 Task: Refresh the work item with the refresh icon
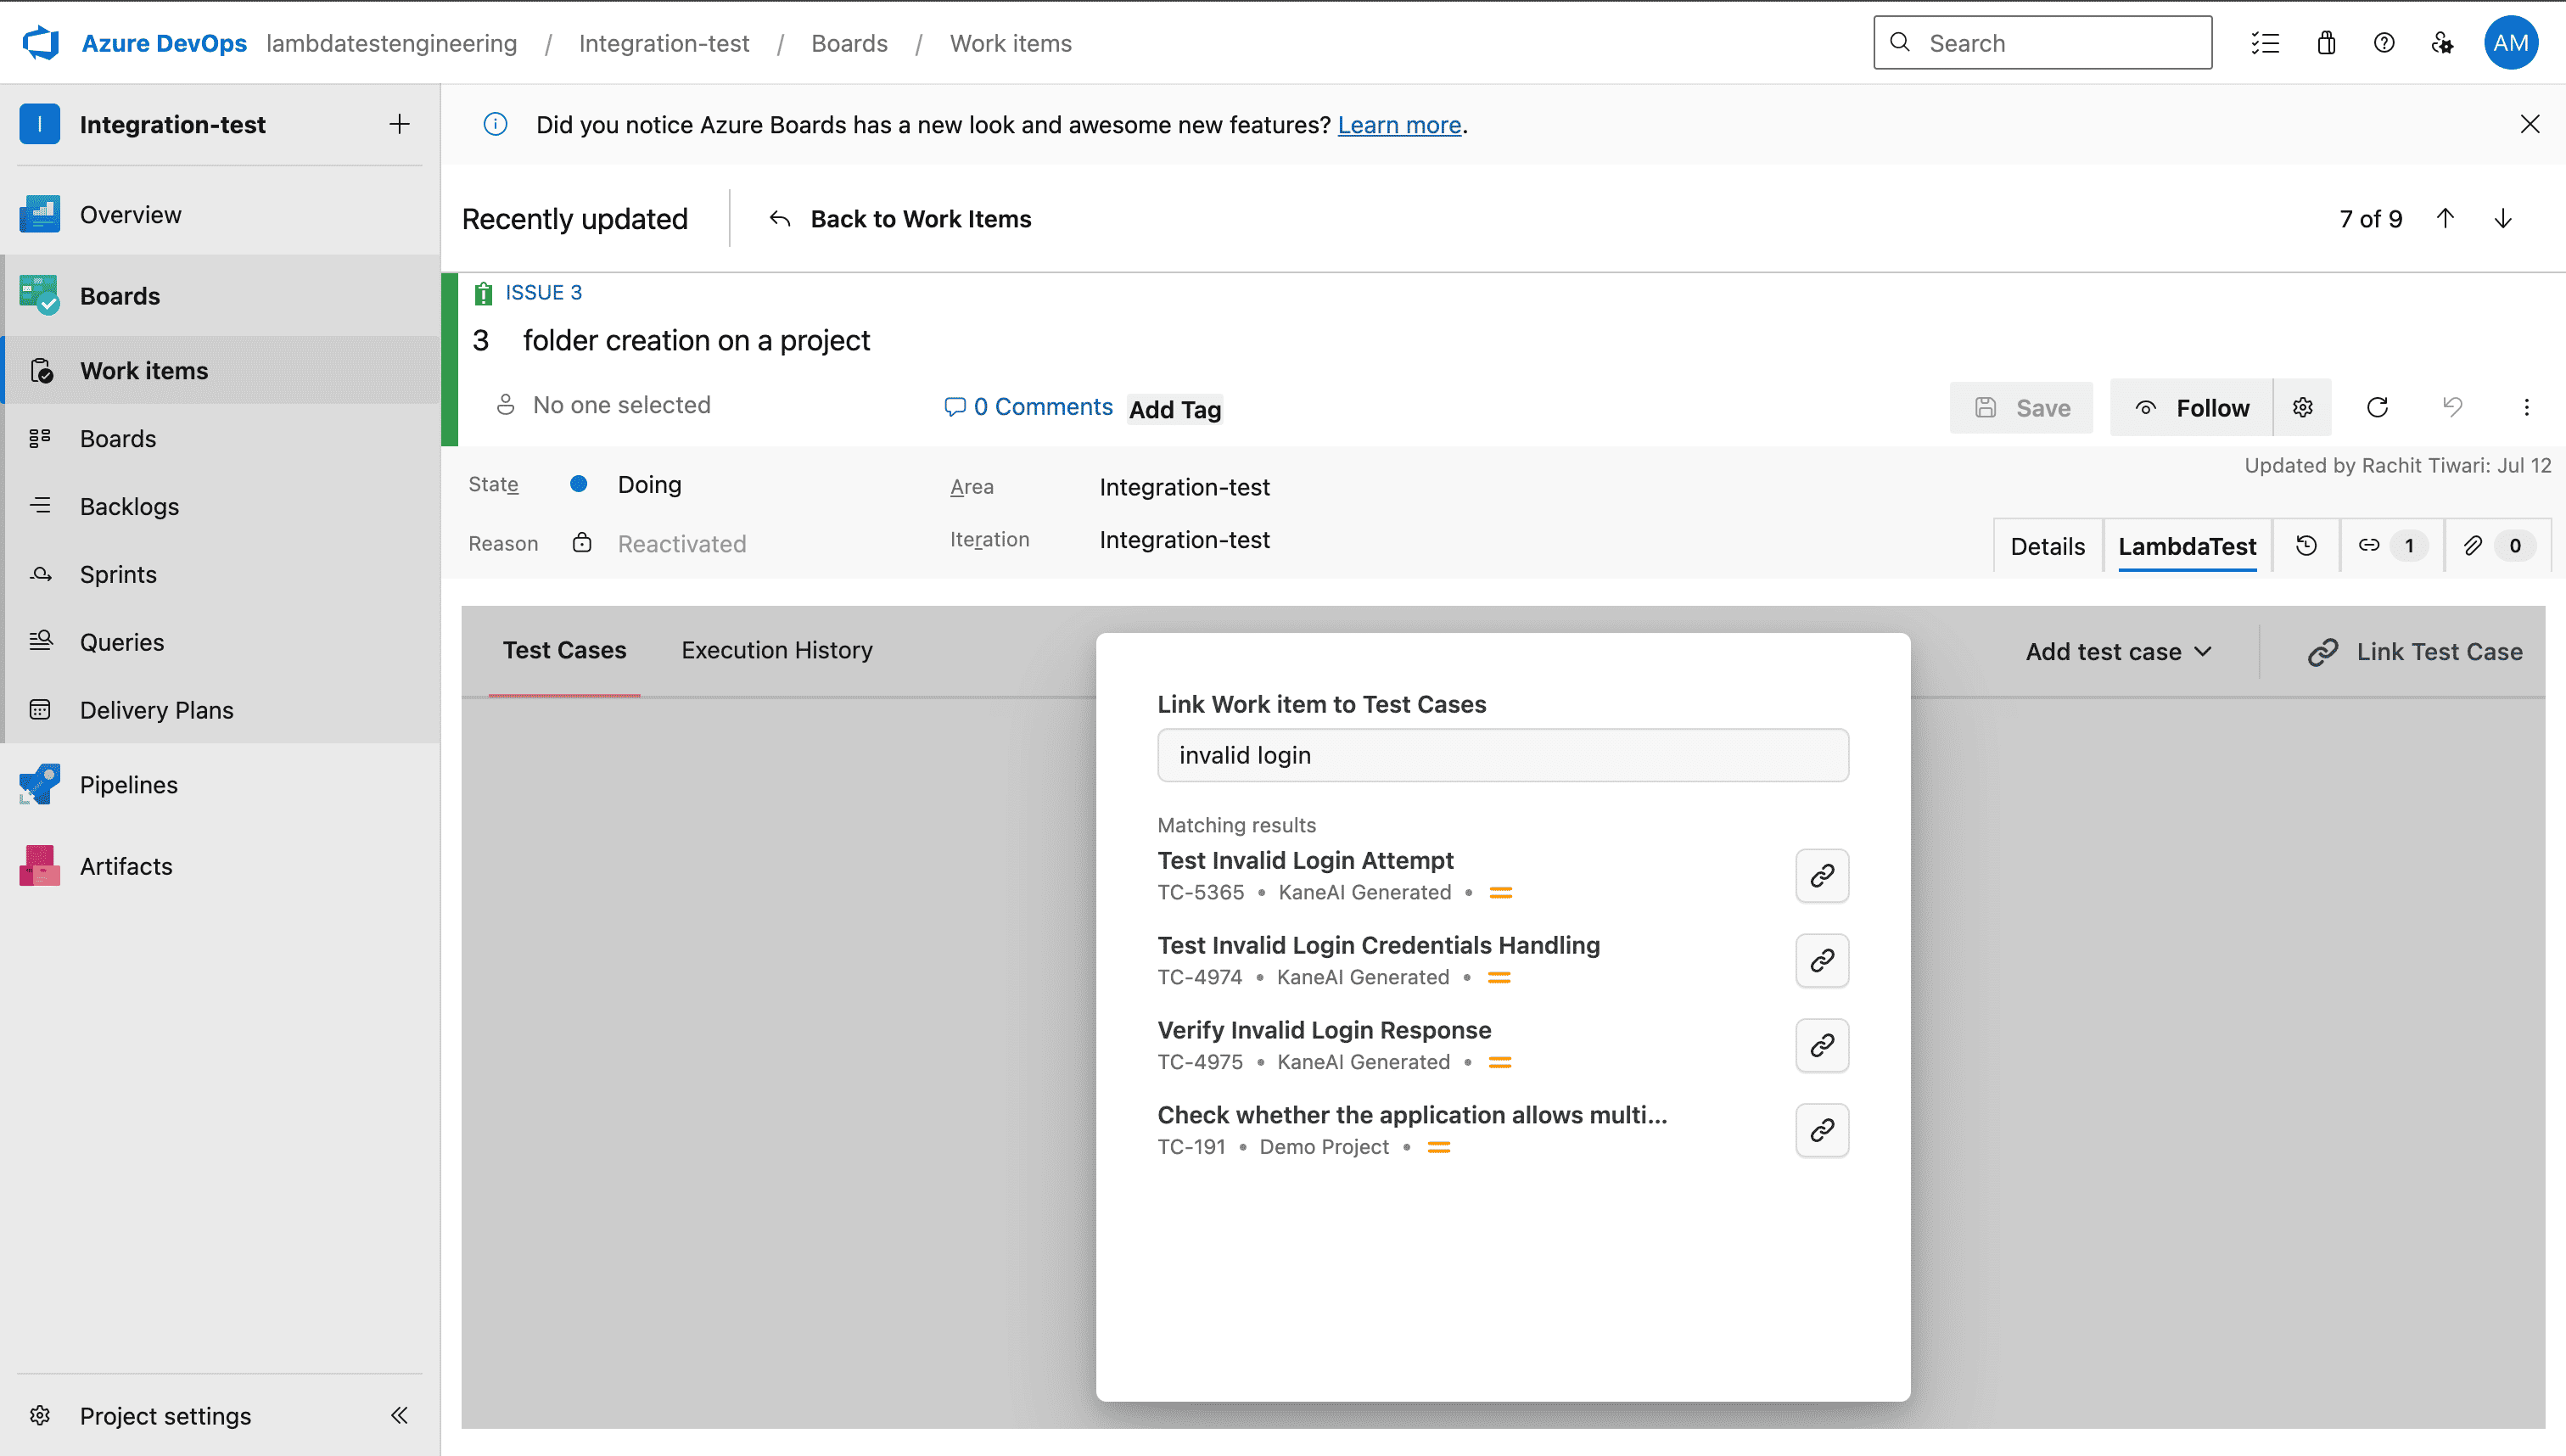[x=2378, y=407]
